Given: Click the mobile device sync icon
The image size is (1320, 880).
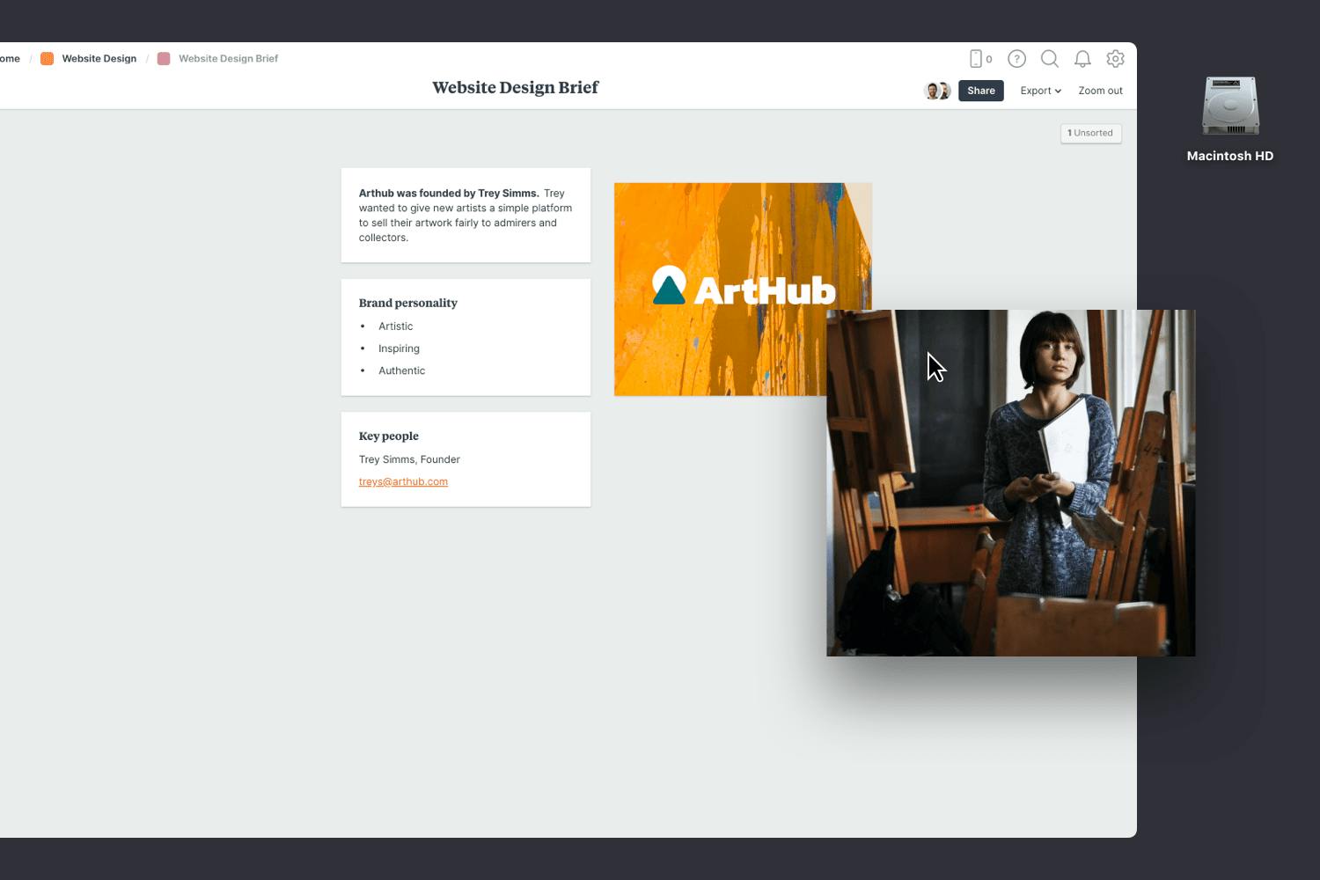Looking at the screenshot, I should point(977,58).
